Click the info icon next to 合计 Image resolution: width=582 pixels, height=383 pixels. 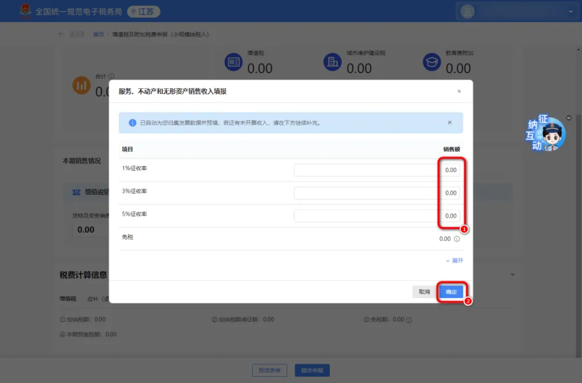tap(111, 76)
